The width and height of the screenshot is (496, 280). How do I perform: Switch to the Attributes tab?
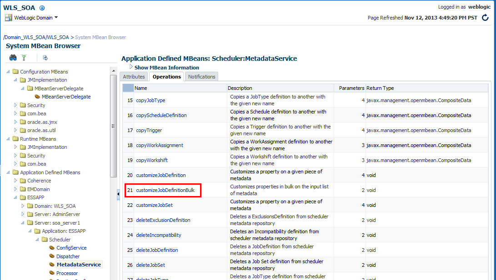coord(134,77)
